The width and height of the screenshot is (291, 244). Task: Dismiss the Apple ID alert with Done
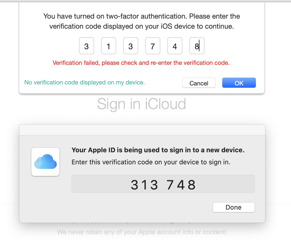coord(234,207)
